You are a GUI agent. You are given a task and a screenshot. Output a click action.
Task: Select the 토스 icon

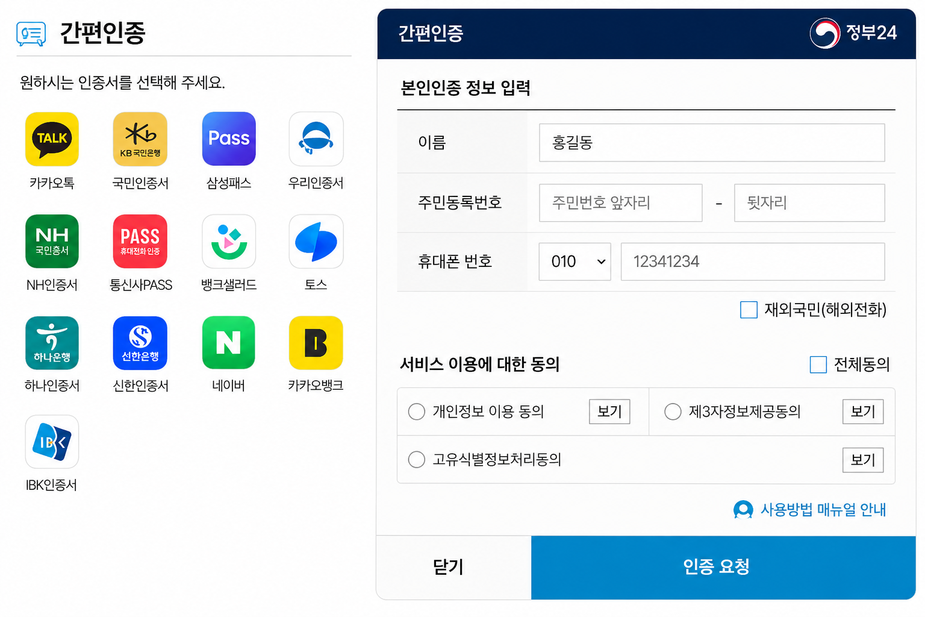click(316, 242)
